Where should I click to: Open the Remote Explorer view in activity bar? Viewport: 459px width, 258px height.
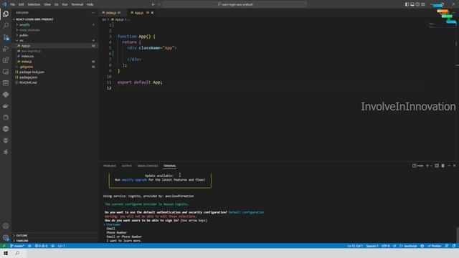click(x=6, y=72)
